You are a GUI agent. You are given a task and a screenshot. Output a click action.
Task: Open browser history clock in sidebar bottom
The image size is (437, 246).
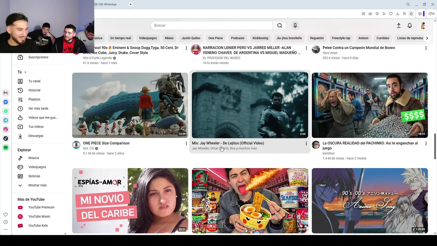coord(5,222)
